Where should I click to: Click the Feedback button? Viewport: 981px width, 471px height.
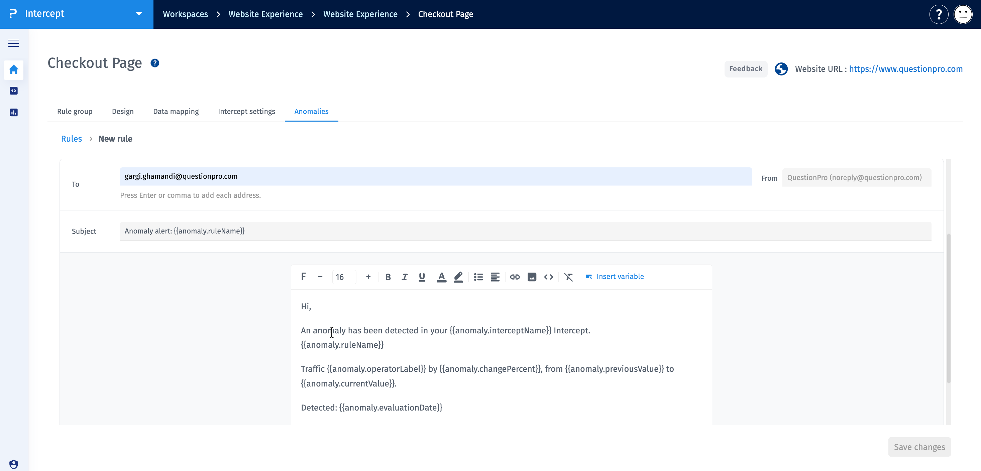coord(745,69)
